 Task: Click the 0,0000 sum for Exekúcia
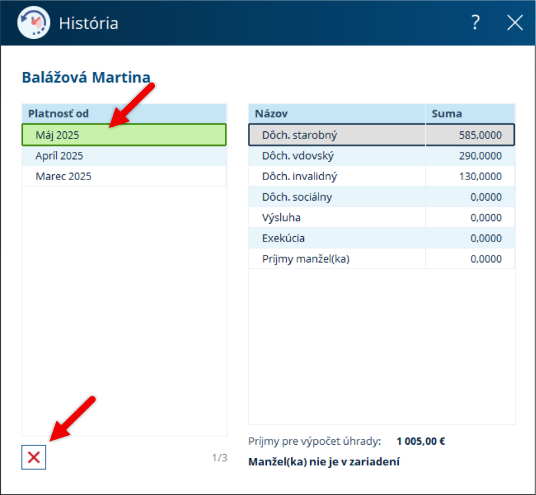click(486, 238)
